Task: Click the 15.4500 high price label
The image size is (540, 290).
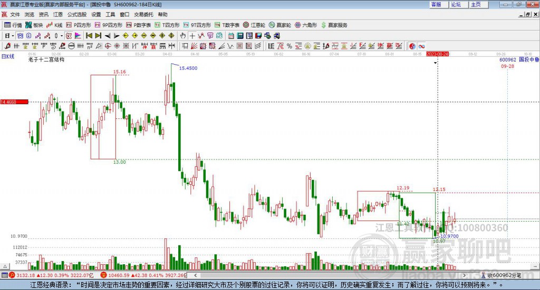Action: pyautogui.click(x=188, y=68)
